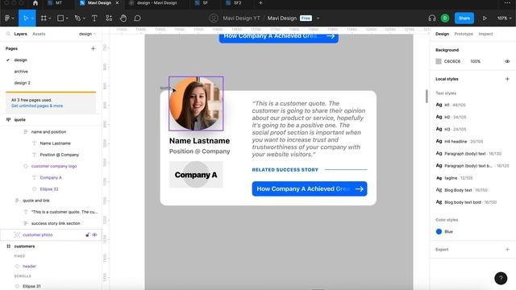Click the home icon in the tab bar
Viewport: 516px width, 290px height.
tap(35, 3)
